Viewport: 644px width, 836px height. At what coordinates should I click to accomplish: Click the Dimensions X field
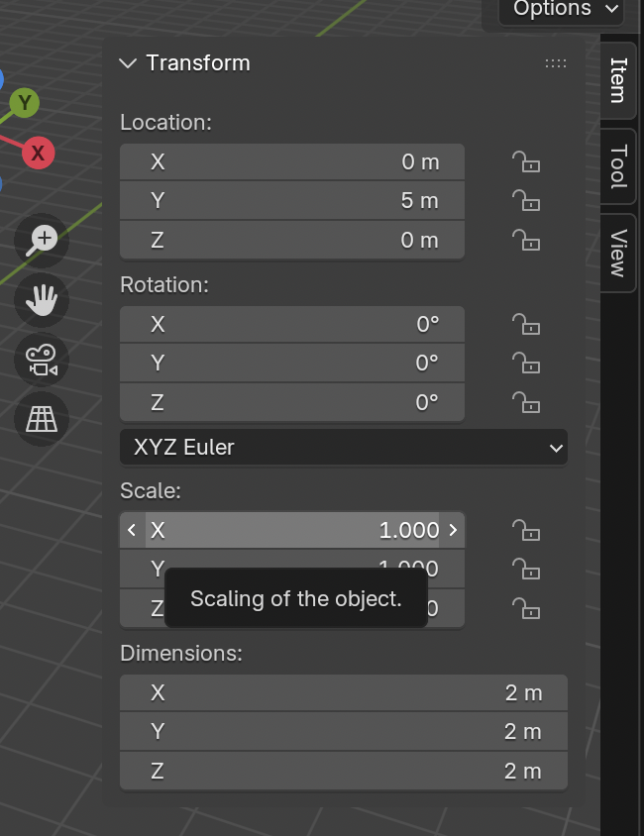[x=343, y=692]
